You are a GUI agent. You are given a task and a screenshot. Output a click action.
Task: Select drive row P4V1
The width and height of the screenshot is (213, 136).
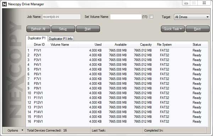click(x=117, y=65)
